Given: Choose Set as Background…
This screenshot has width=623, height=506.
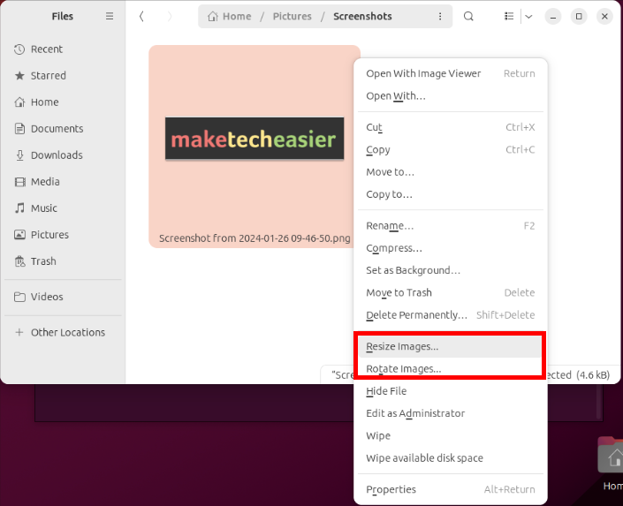Looking at the screenshot, I should pos(450,270).
